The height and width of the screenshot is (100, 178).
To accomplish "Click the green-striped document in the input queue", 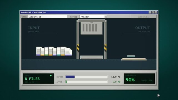I will pyautogui.click(x=46, y=51).
